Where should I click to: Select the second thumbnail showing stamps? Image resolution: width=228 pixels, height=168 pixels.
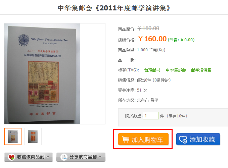tap(33, 136)
